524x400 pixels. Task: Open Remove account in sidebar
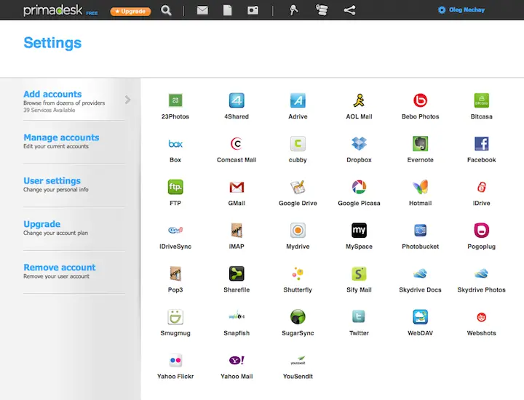click(60, 268)
